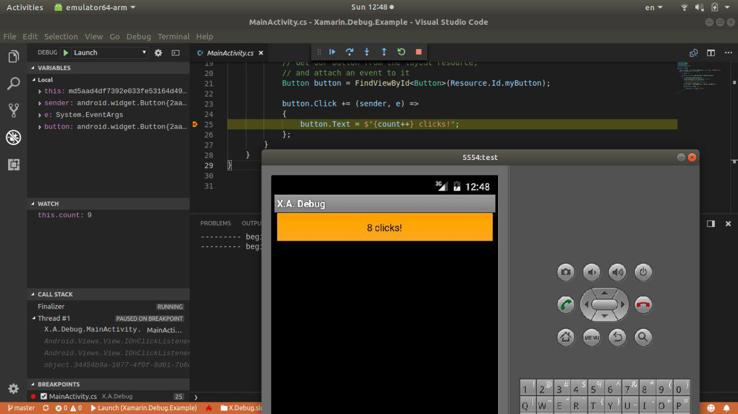Step out in the debug toolbar
738x414 pixels.
point(384,52)
